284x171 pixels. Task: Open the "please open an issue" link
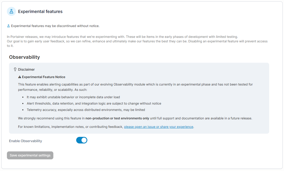coord(159,127)
